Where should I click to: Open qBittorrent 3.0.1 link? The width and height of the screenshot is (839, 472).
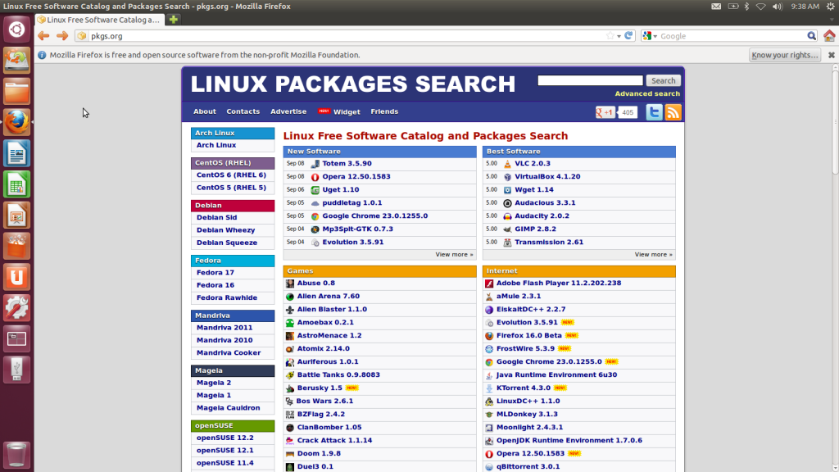tap(528, 466)
